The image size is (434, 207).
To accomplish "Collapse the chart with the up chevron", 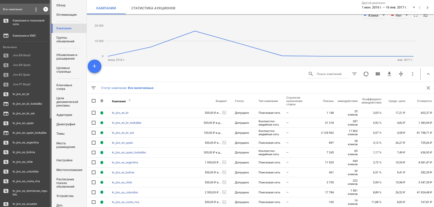I will pos(428,74).
